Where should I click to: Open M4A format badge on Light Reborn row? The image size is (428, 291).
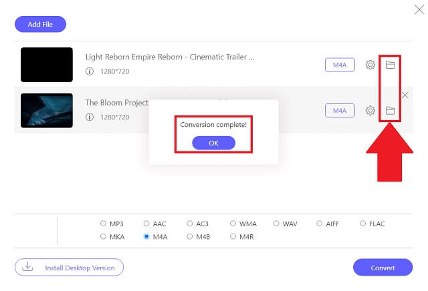coord(340,65)
